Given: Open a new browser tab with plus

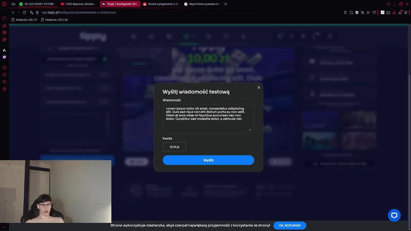Looking at the screenshot, I should tap(225, 4).
